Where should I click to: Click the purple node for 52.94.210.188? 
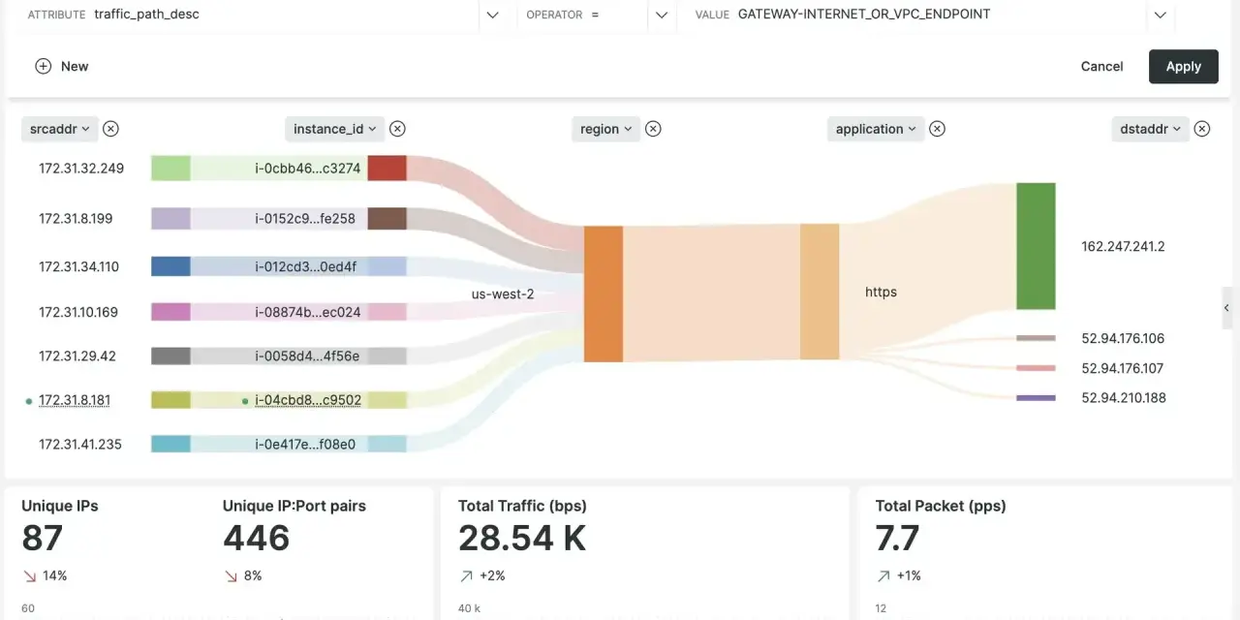click(1036, 397)
